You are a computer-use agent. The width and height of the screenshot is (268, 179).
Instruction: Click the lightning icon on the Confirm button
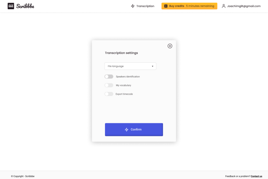pos(127,130)
